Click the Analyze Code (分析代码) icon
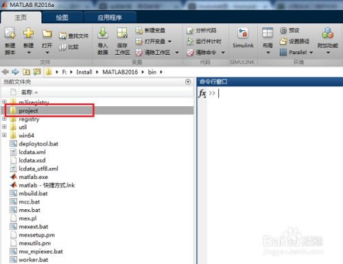Screen dimensions: 343x264 pos(190,30)
